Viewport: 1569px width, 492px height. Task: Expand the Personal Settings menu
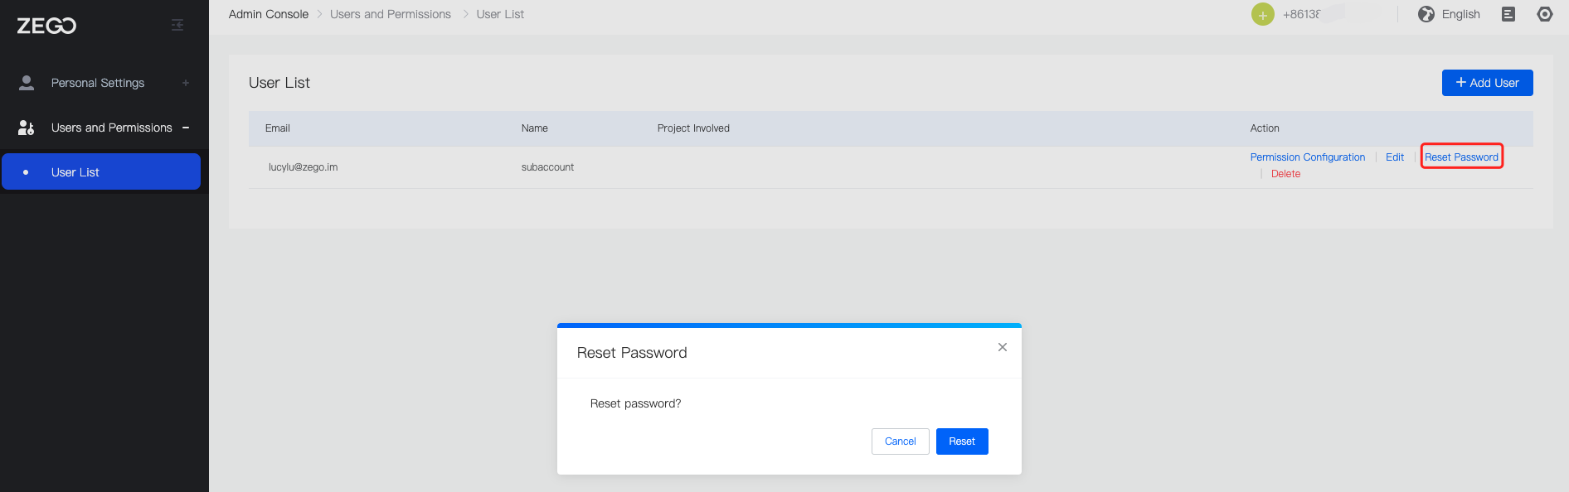coord(186,83)
